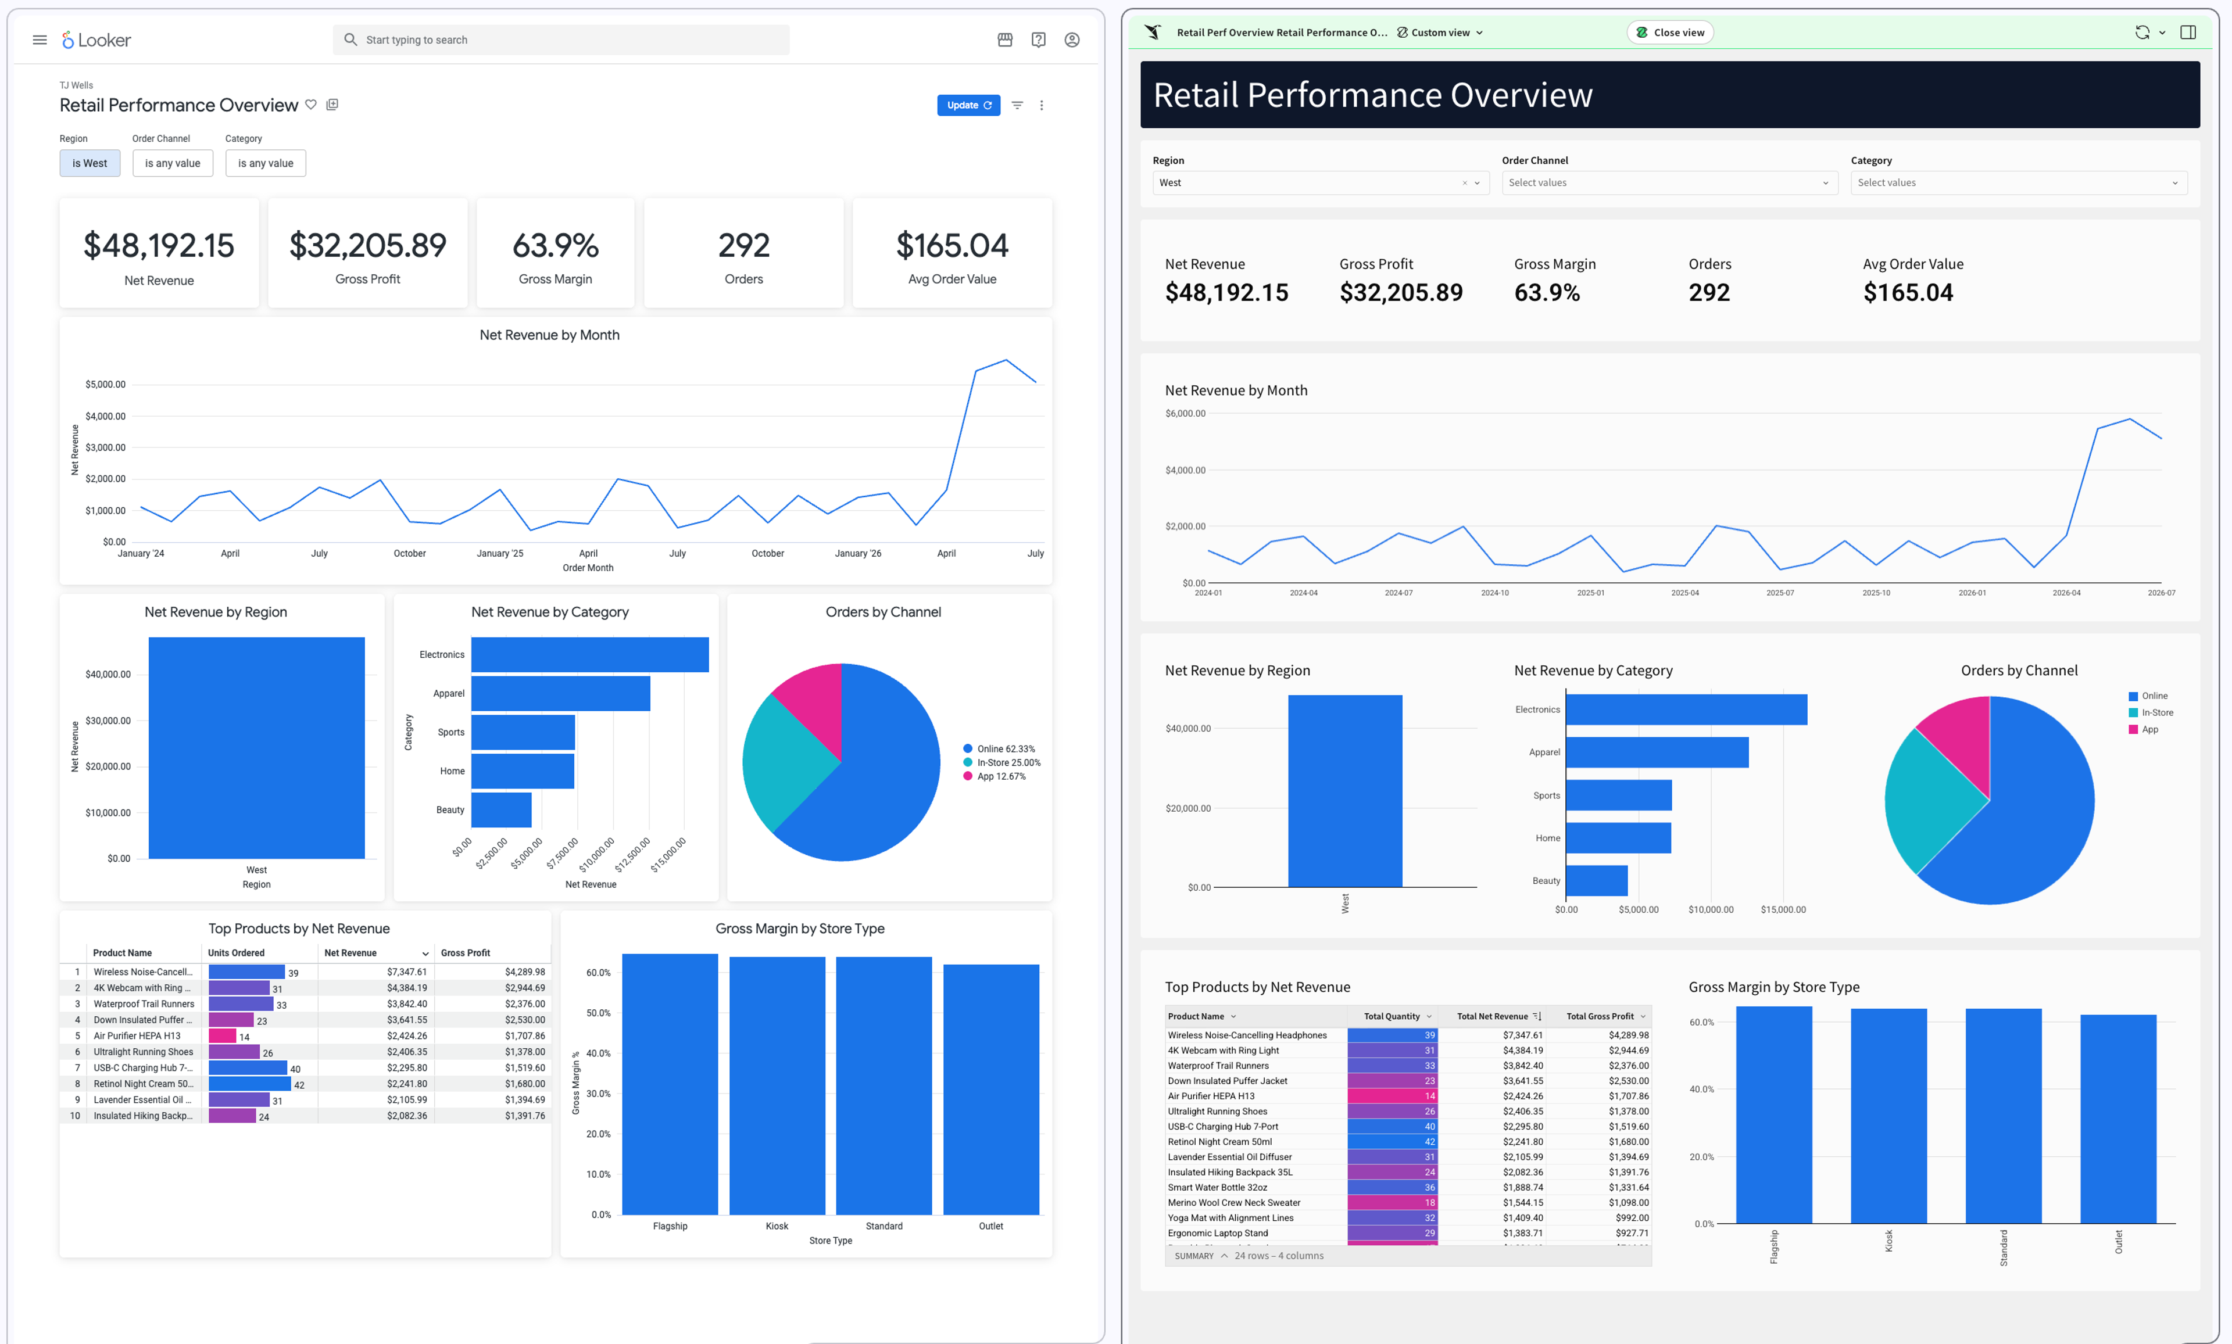Click Online legend swatch in Sigma pie chart
The image size is (2232, 1344).
(2133, 697)
